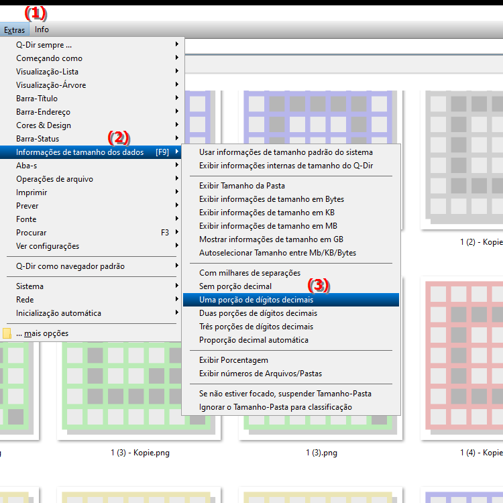The image size is (503, 503).
Task: Click the 1 (3).png file name
Action: tap(321, 453)
